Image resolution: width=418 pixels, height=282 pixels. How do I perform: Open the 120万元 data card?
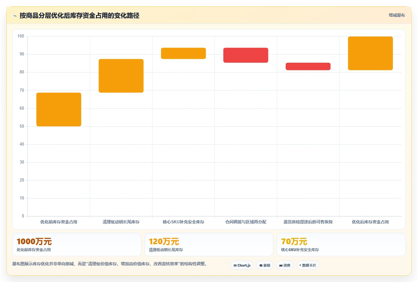click(x=209, y=245)
